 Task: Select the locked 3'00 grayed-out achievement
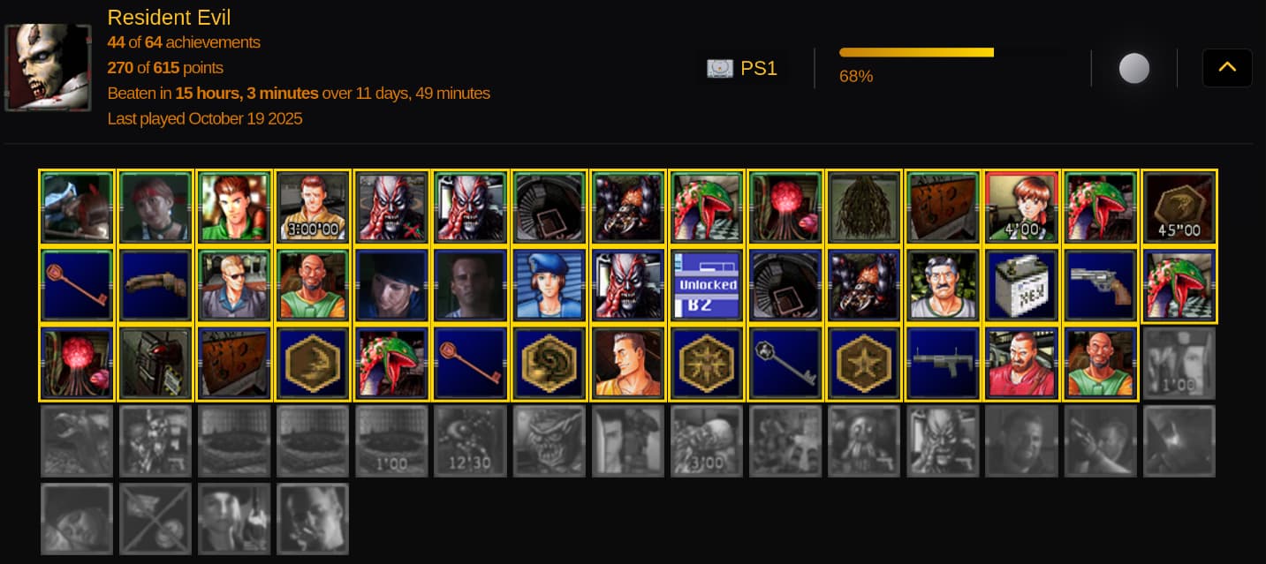[x=707, y=441]
